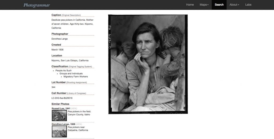Click the Calipatria pea pickers thumbnail
274x139 pixels.
pyautogui.click(x=59, y=131)
